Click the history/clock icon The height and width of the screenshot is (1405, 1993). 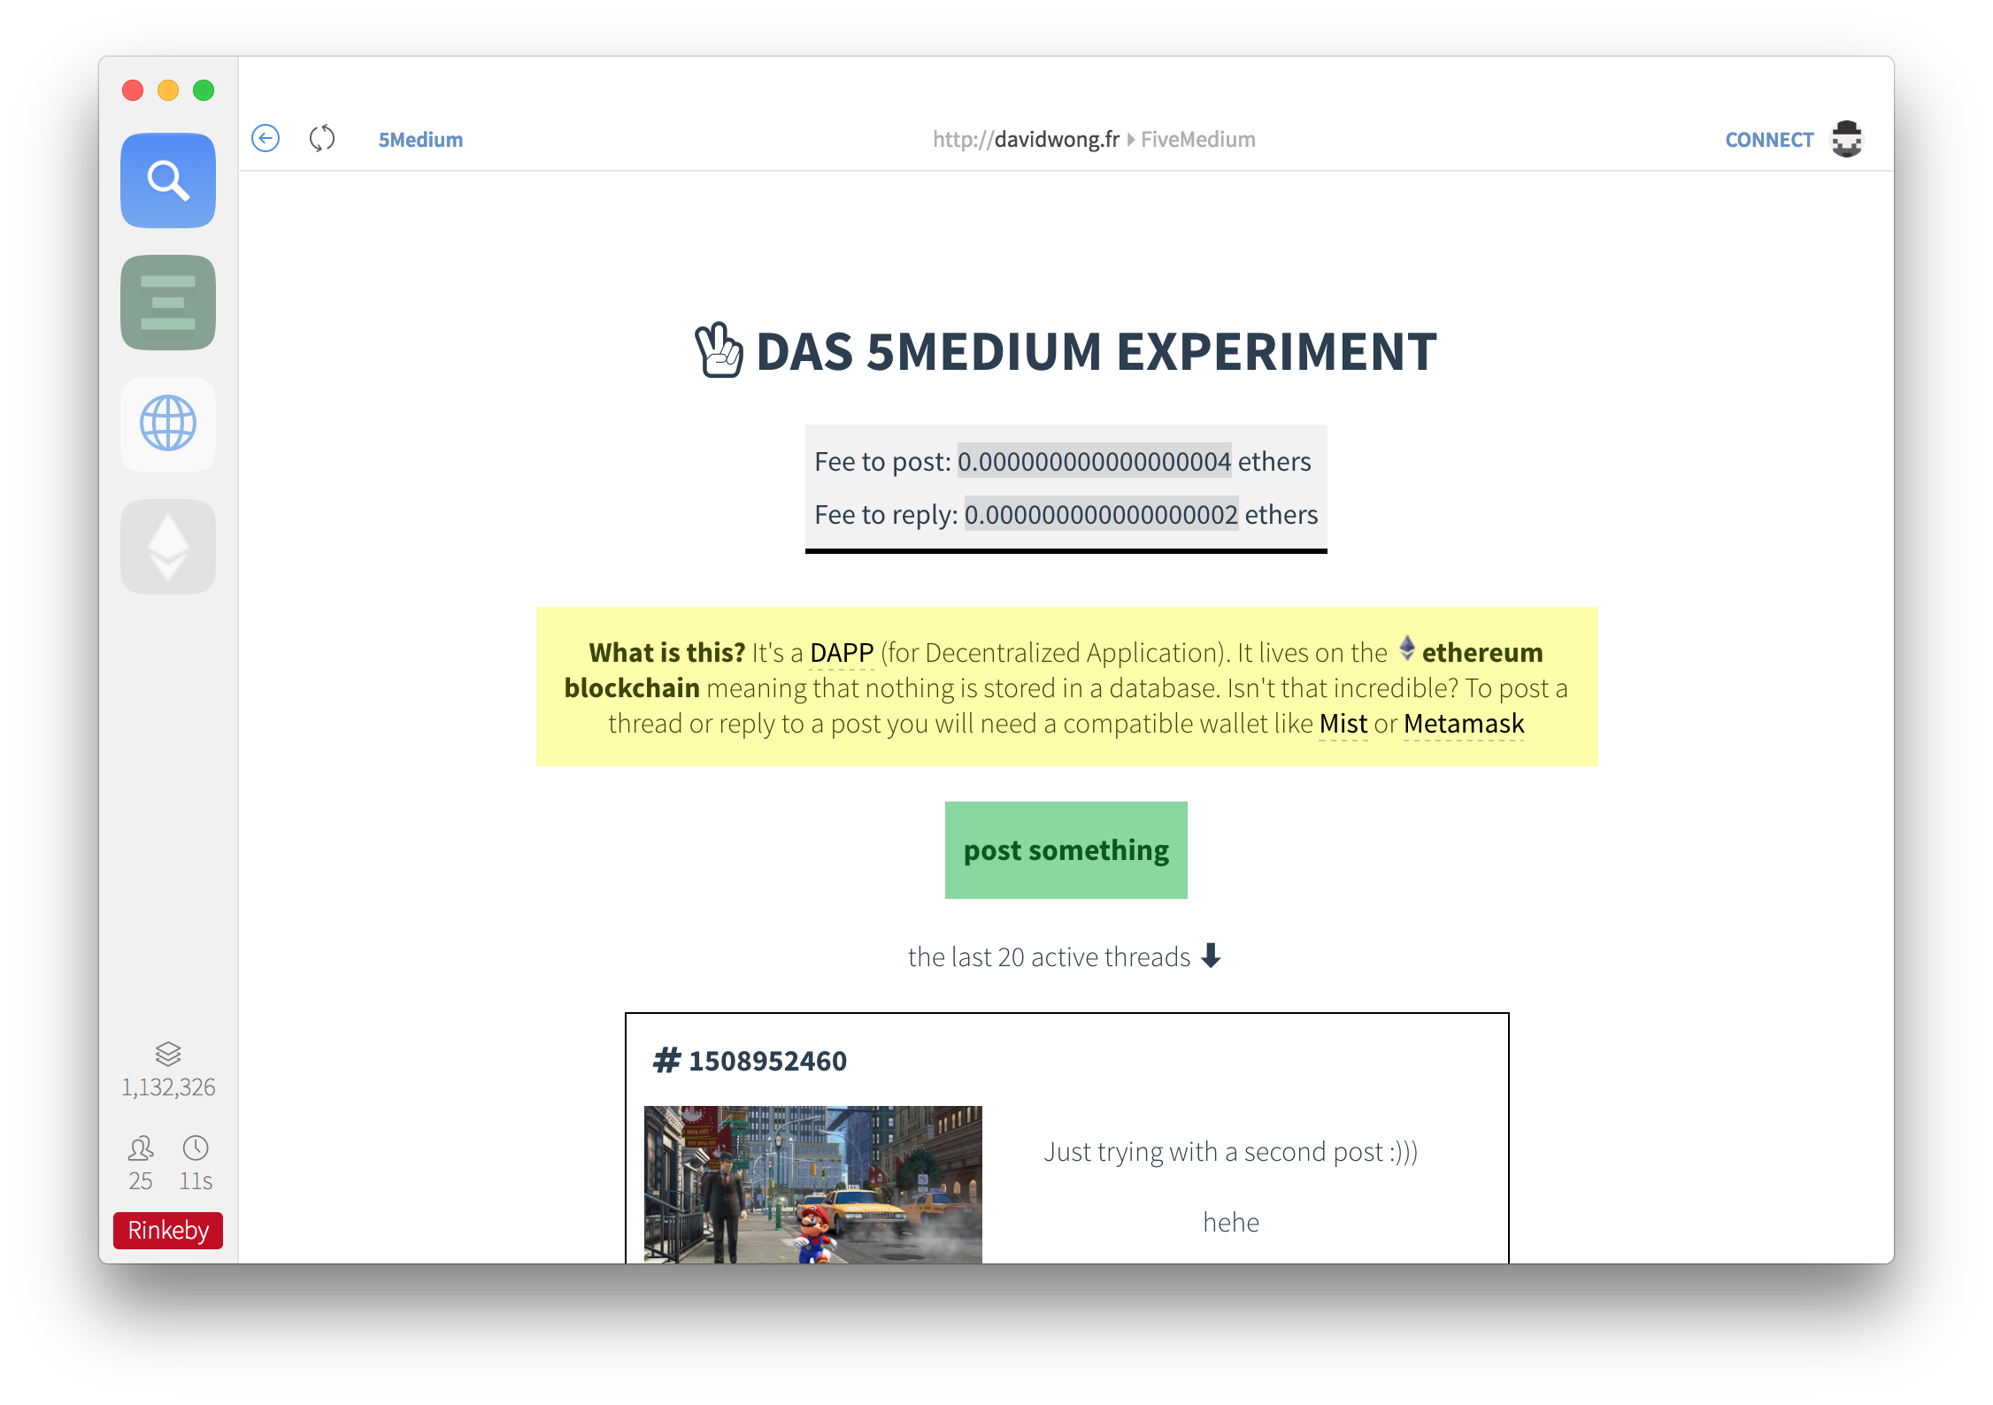[196, 1147]
